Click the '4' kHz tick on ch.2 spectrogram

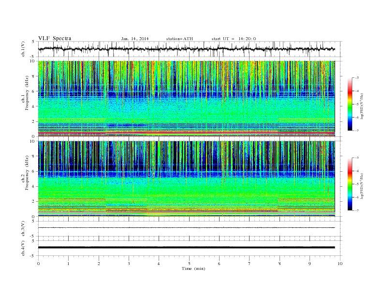33,186
